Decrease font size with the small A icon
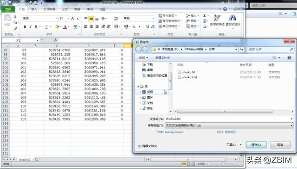 (x=78, y=19)
